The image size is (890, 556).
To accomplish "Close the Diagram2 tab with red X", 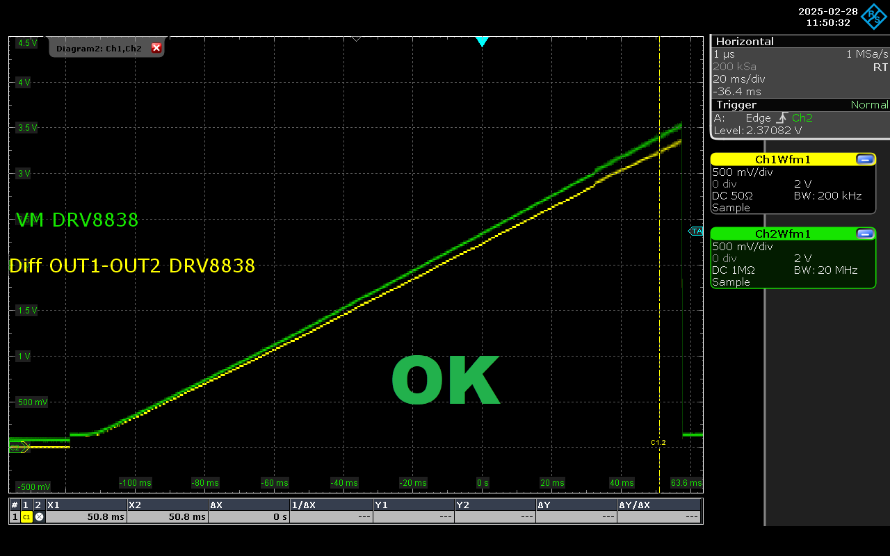I will click(x=156, y=48).
